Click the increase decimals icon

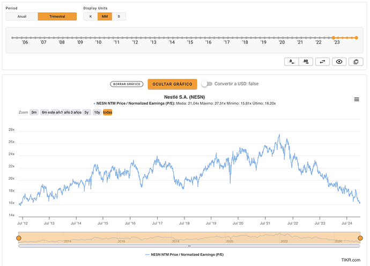[306, 62]
